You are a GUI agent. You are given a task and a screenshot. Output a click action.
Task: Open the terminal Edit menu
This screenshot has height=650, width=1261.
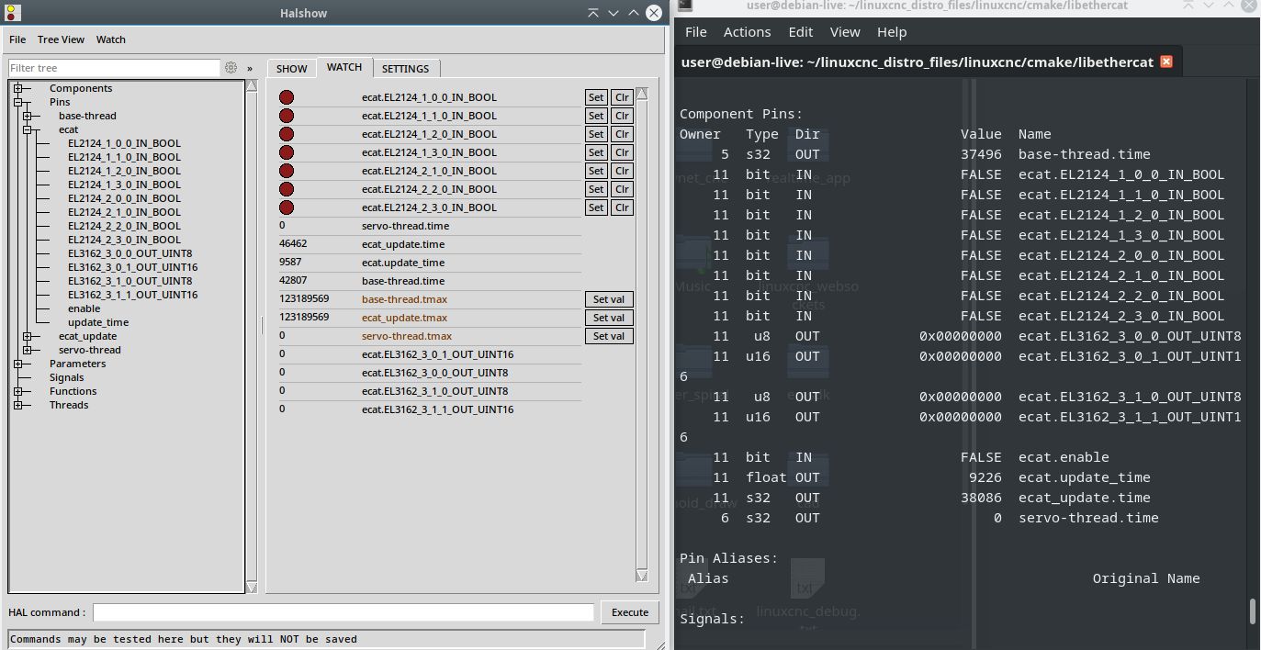click(x=800, y=31)
